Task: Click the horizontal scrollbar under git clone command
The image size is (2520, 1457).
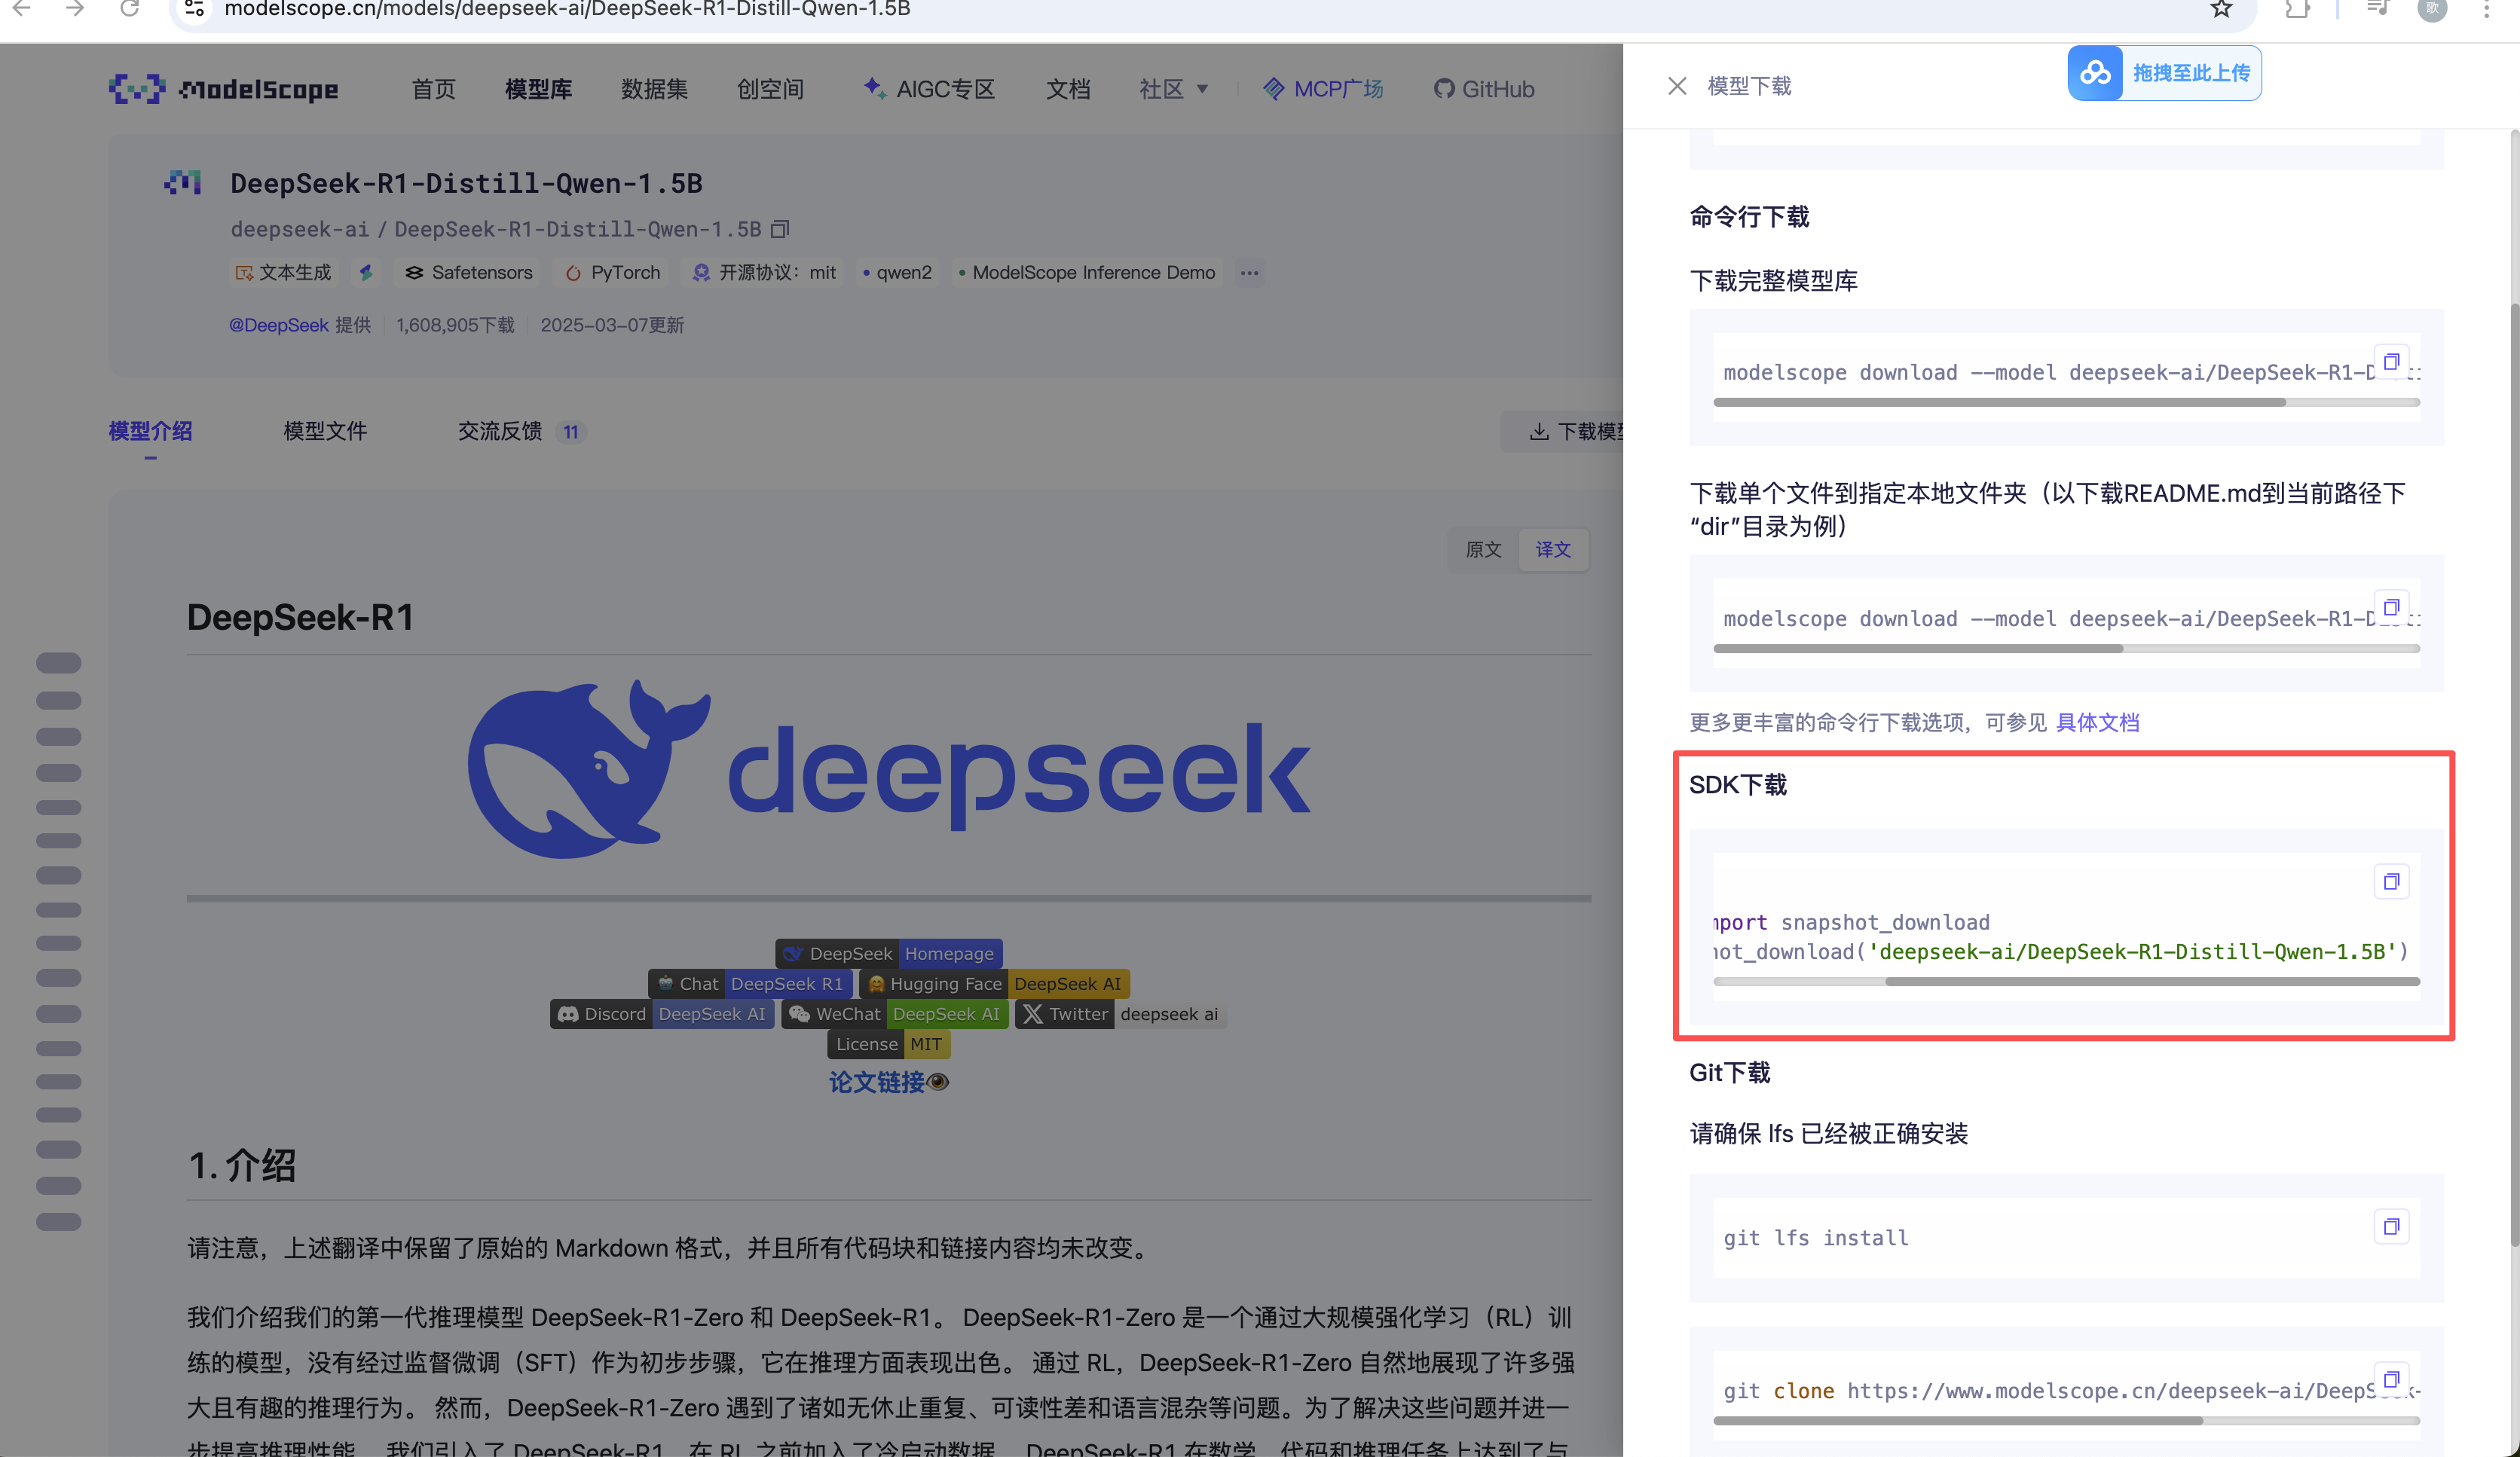Action: (x=1958, y=1420)
